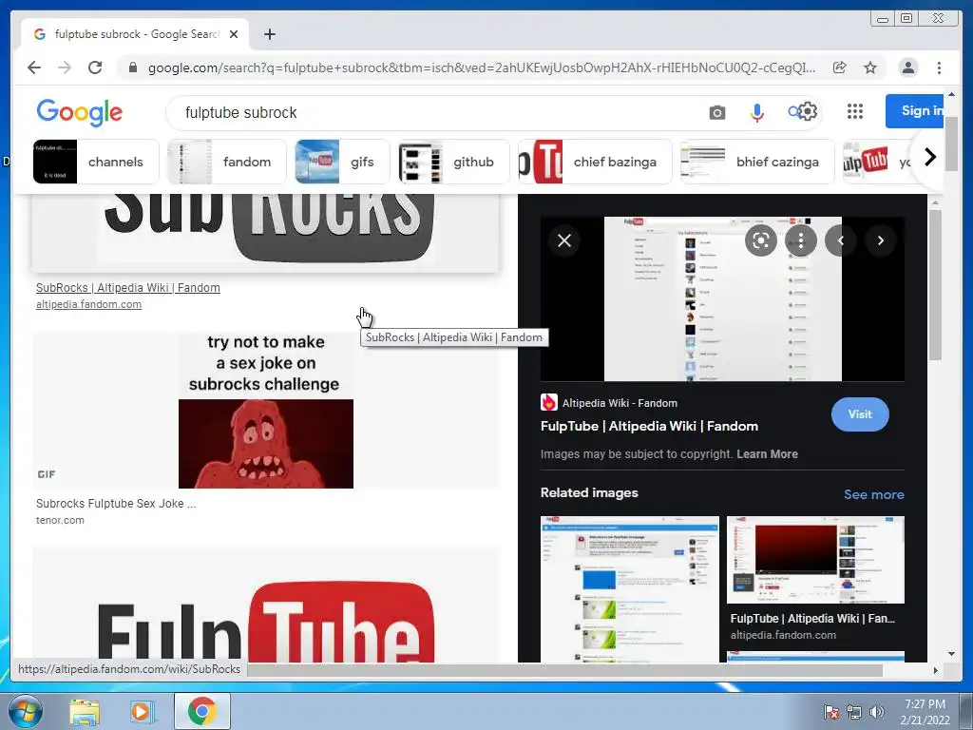
Task: Click the Google logo
Action: coord(80,112)
